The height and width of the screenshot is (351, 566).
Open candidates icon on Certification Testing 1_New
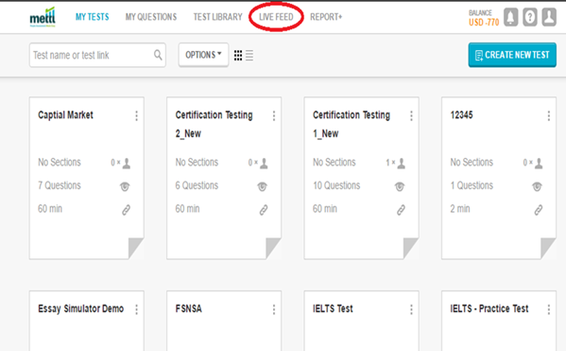click(x=401, y=164)
